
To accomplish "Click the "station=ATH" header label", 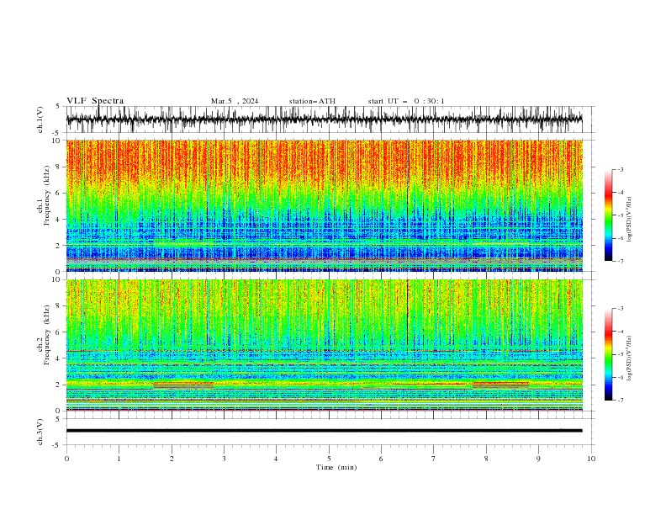I will pos(312,101).
